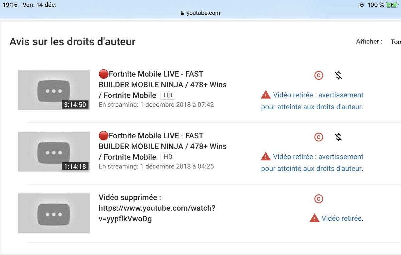Open stream title dated 1 décembre 07:42
This screenshot has width=401, height=255.
pos(163,85)
